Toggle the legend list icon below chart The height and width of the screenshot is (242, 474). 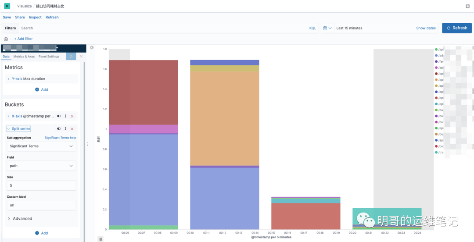click(101, 239)
